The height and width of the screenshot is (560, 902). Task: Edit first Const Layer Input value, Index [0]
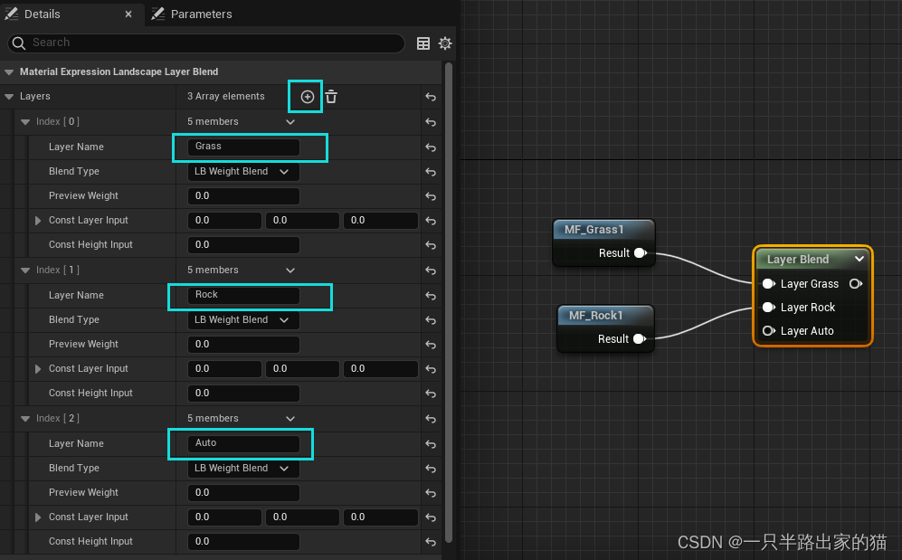pyautogui.click(x=224, y=220)
